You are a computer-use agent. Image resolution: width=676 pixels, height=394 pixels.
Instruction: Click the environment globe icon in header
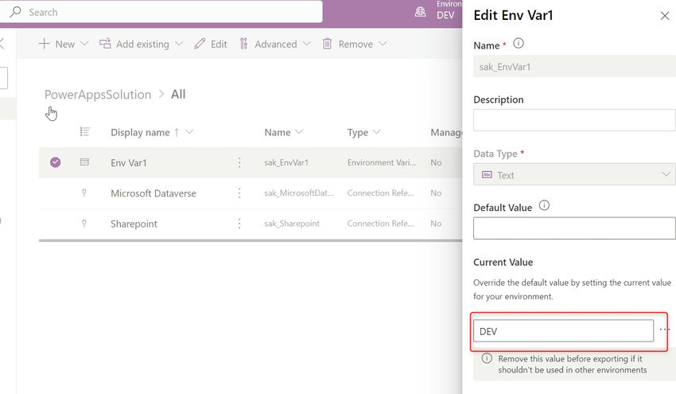(x=420, y=12)
